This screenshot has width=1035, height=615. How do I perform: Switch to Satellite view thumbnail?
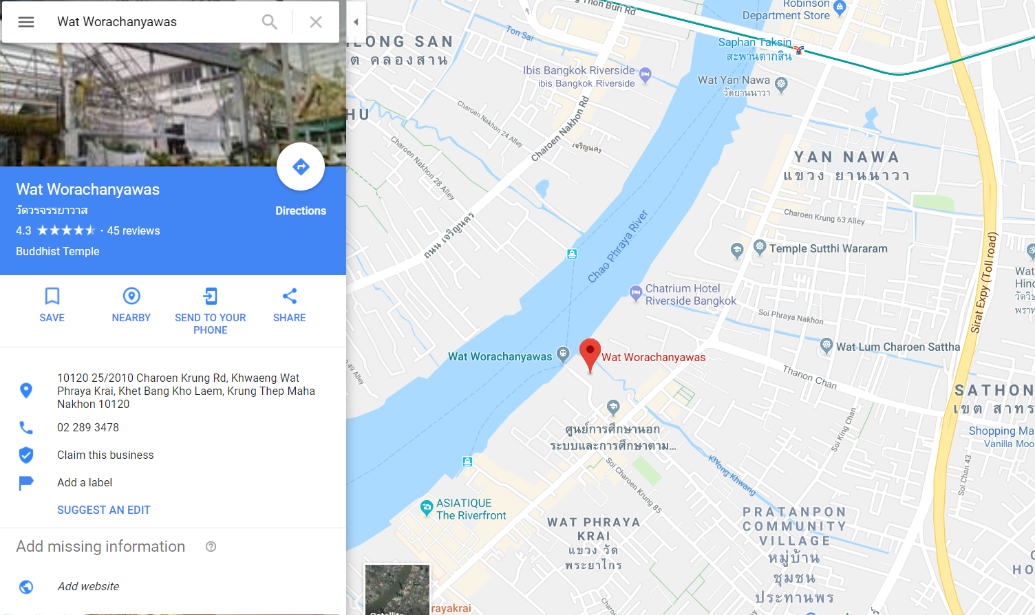397,590
